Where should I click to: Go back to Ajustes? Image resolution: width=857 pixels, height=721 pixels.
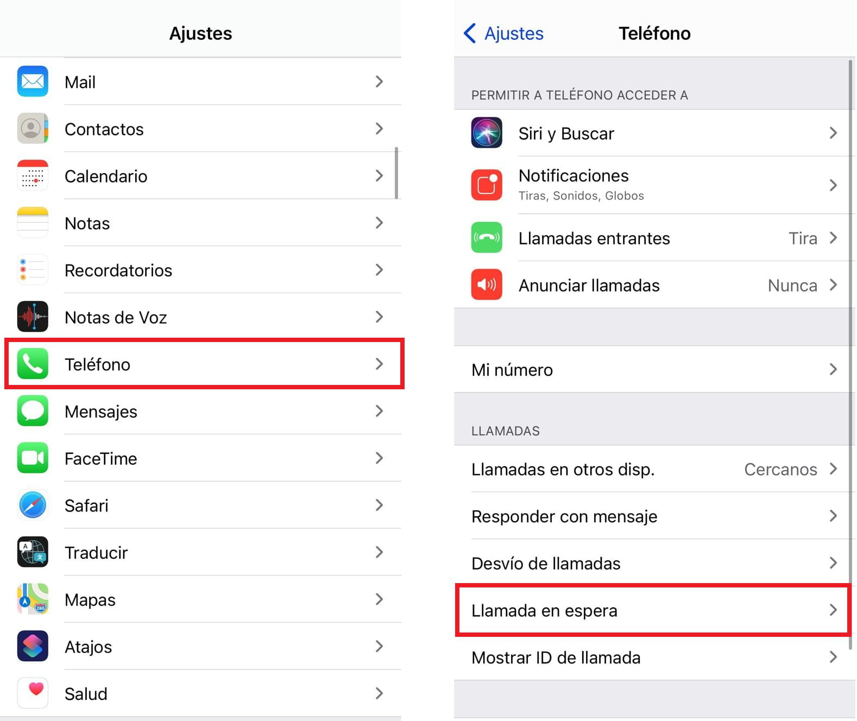pos(503,33)
